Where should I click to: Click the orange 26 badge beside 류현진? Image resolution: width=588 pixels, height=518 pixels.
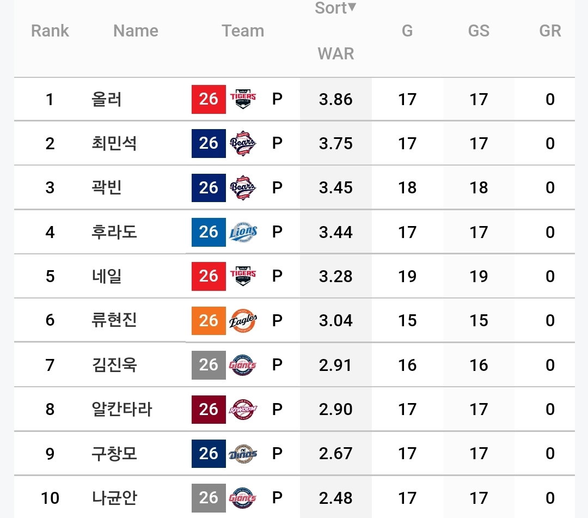tap(209, 320)
